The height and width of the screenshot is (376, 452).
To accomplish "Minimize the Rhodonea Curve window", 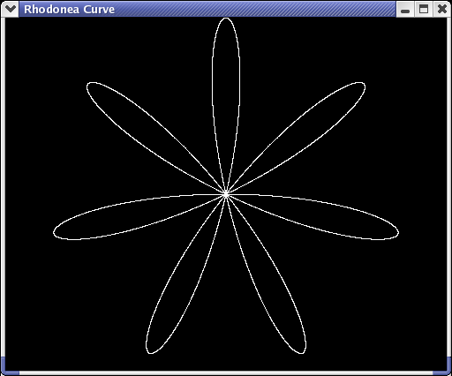I will (x=405, y=9).
